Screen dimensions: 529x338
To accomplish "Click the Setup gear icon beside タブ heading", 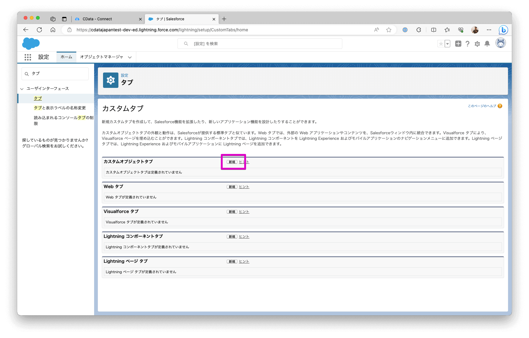I will click(111, 80).
